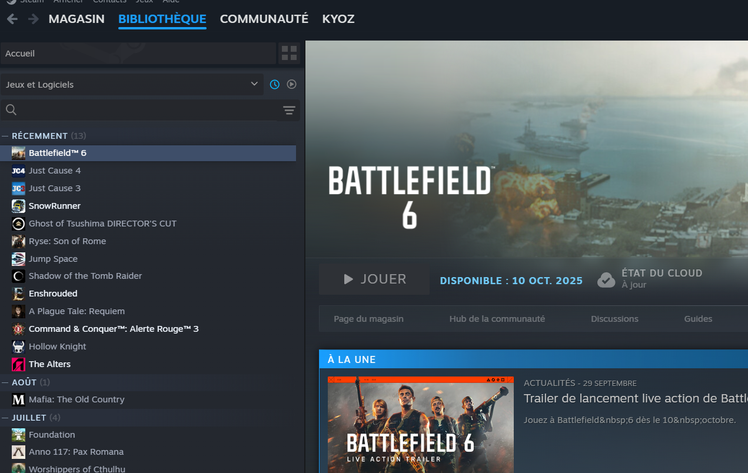This screenshot has height=473, width=748.
Task: Go to the COMMUNAUTÉ tab
Action: 264,19
